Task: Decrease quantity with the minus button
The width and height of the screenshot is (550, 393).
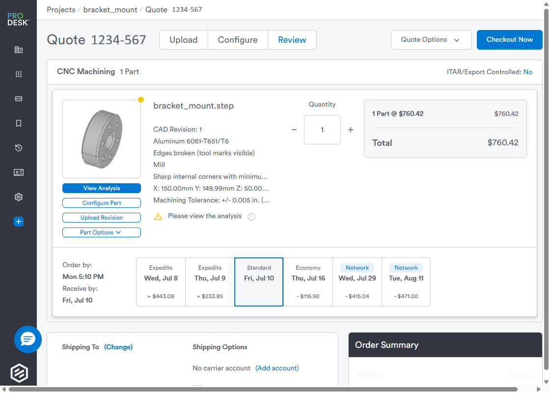Action: click(x=294, y=130)
